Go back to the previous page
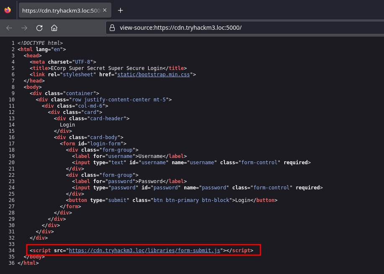Image resolution: width=384 pixels, height=274 pixels. pos(9,28)
